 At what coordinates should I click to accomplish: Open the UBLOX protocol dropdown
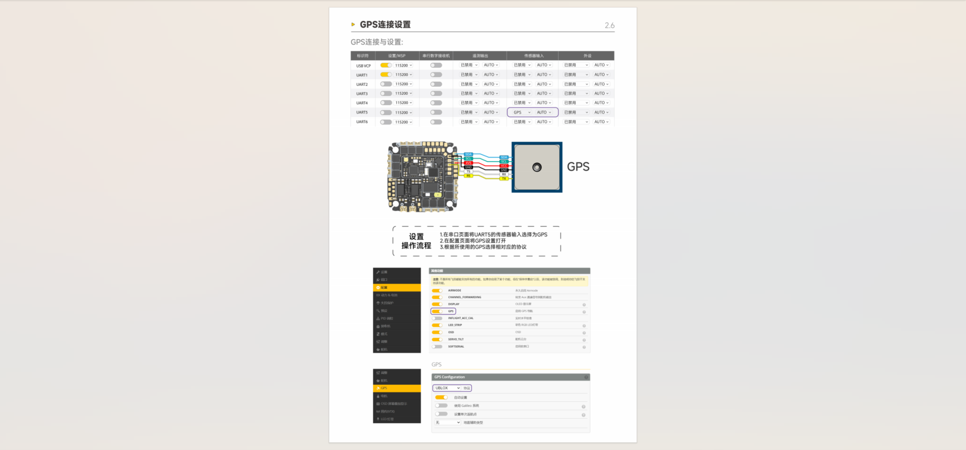[447, 388]
